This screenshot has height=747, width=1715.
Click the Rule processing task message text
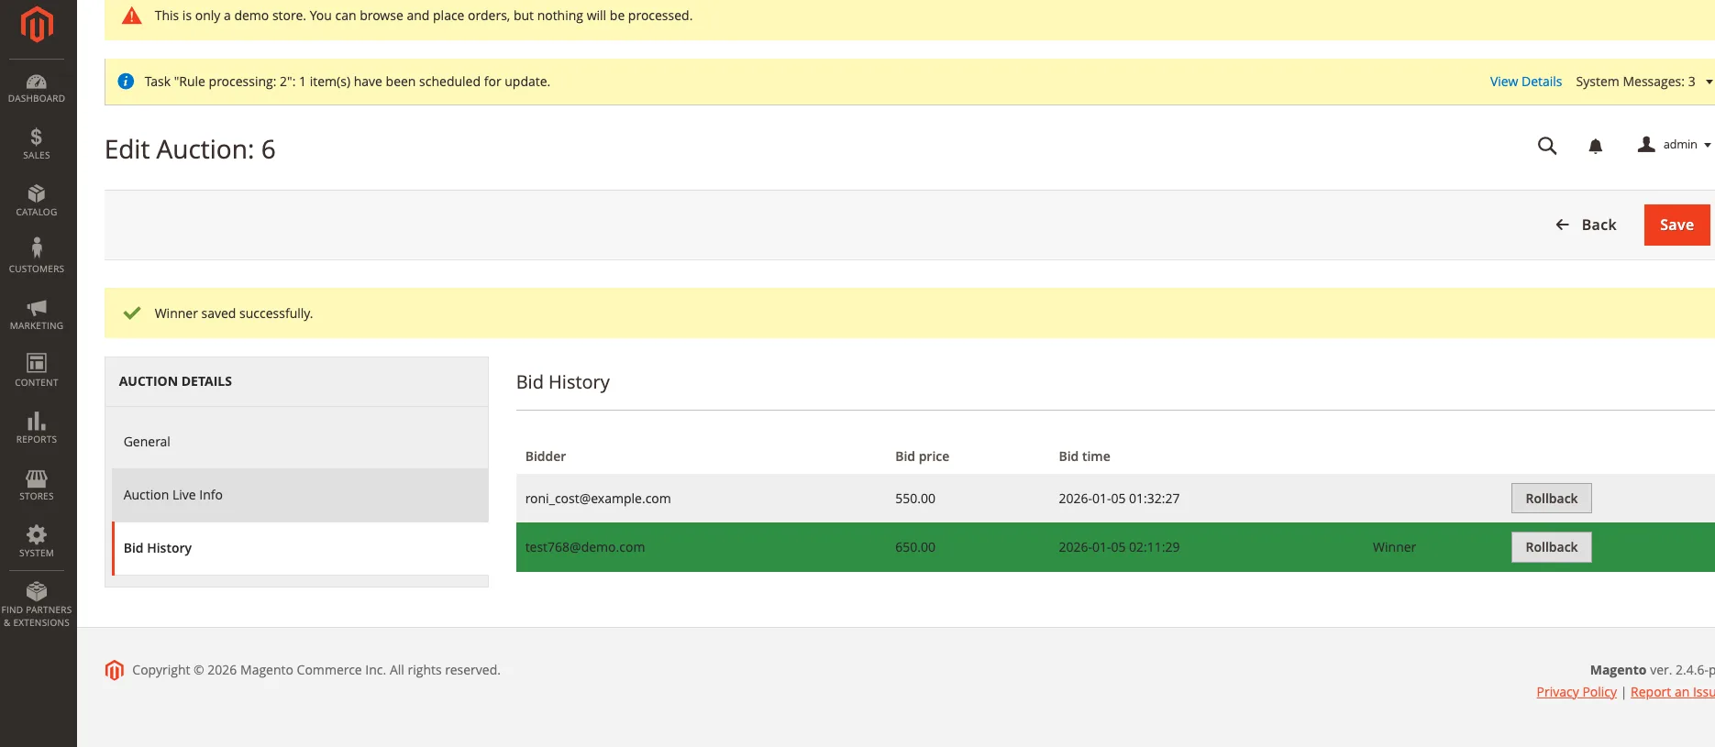click(x=348, y=82)
